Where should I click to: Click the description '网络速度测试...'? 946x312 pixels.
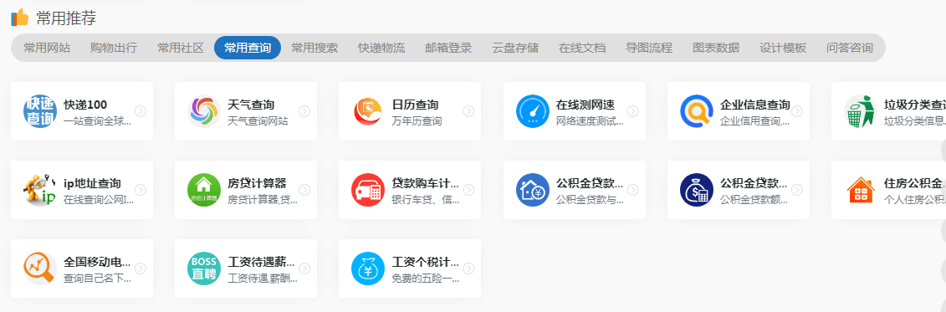[x=590, y=120]
